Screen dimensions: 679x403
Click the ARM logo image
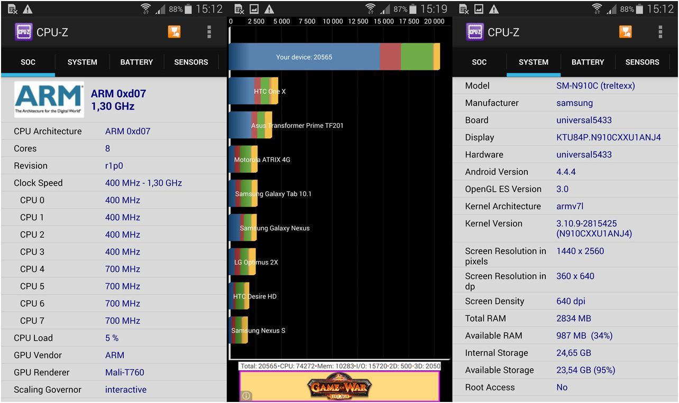[x=49, y=99]
